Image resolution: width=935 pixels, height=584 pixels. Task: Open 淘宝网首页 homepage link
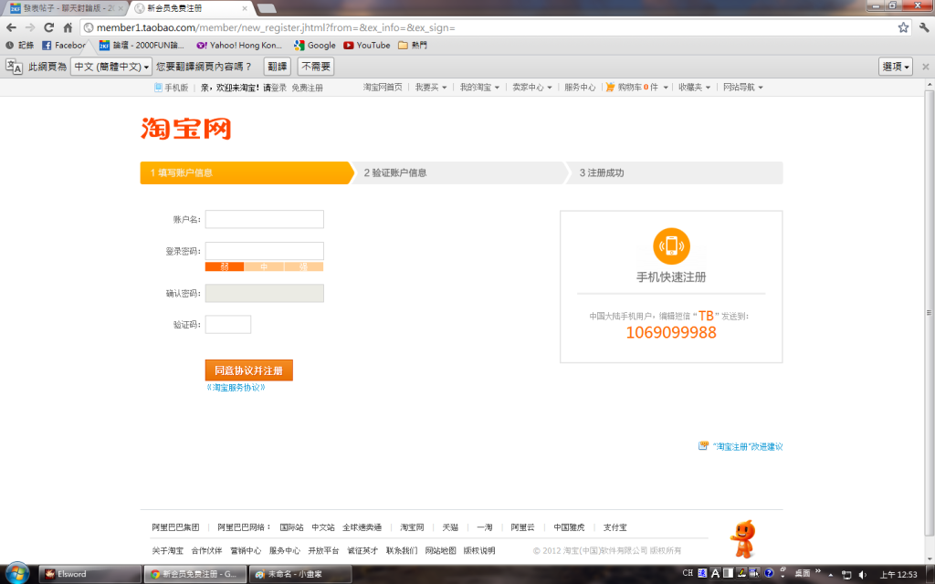tap(383, 87)
